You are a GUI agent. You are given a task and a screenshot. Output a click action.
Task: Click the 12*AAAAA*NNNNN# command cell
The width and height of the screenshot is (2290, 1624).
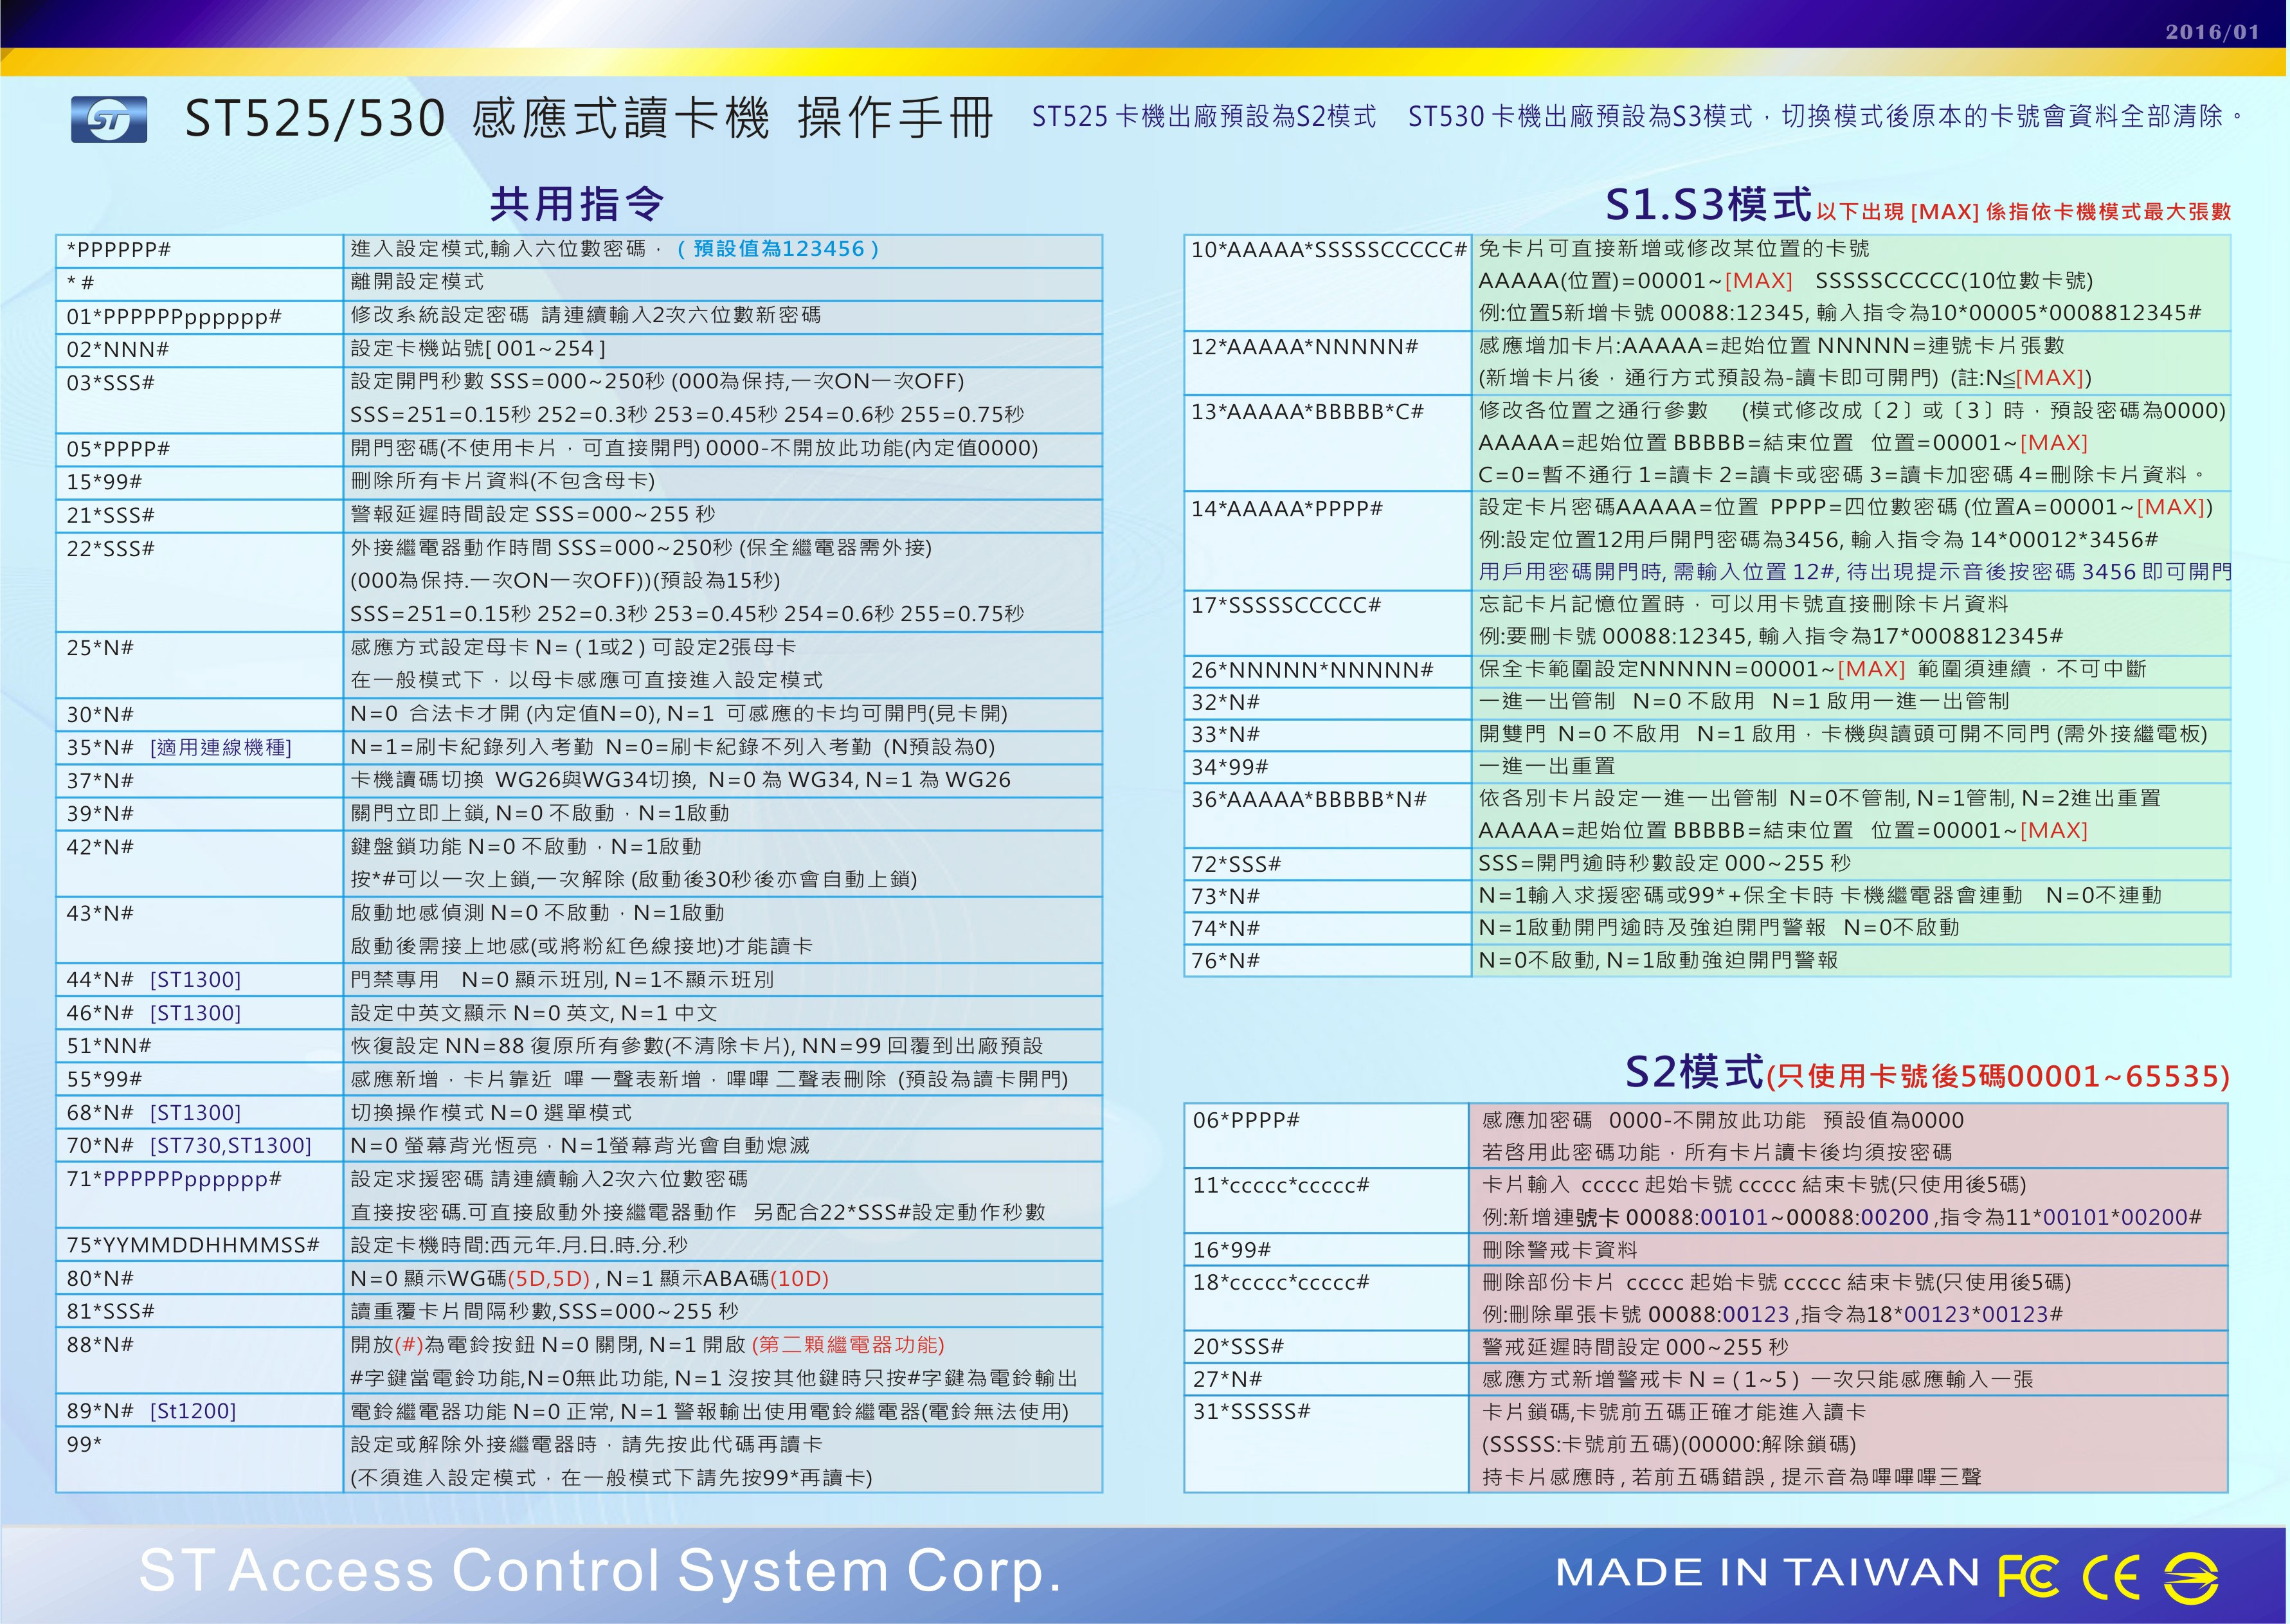[1328, 363]
